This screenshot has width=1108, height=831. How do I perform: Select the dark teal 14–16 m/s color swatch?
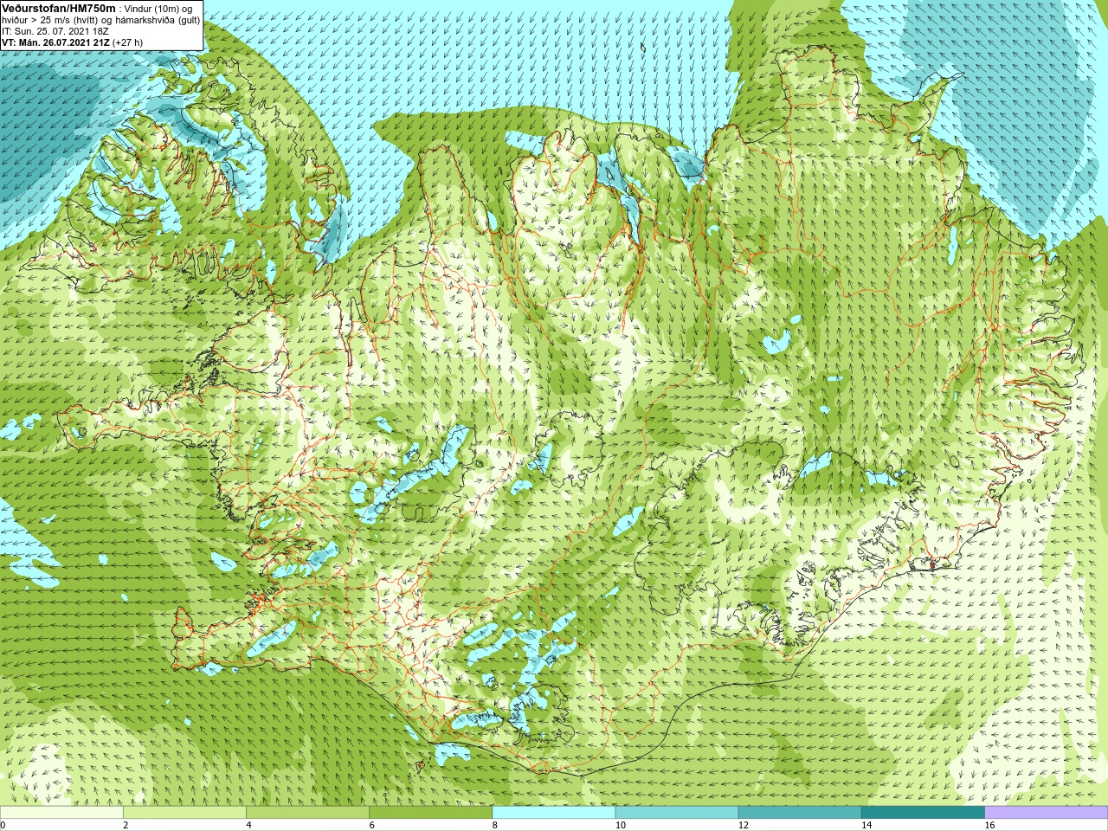pos(924,813)
